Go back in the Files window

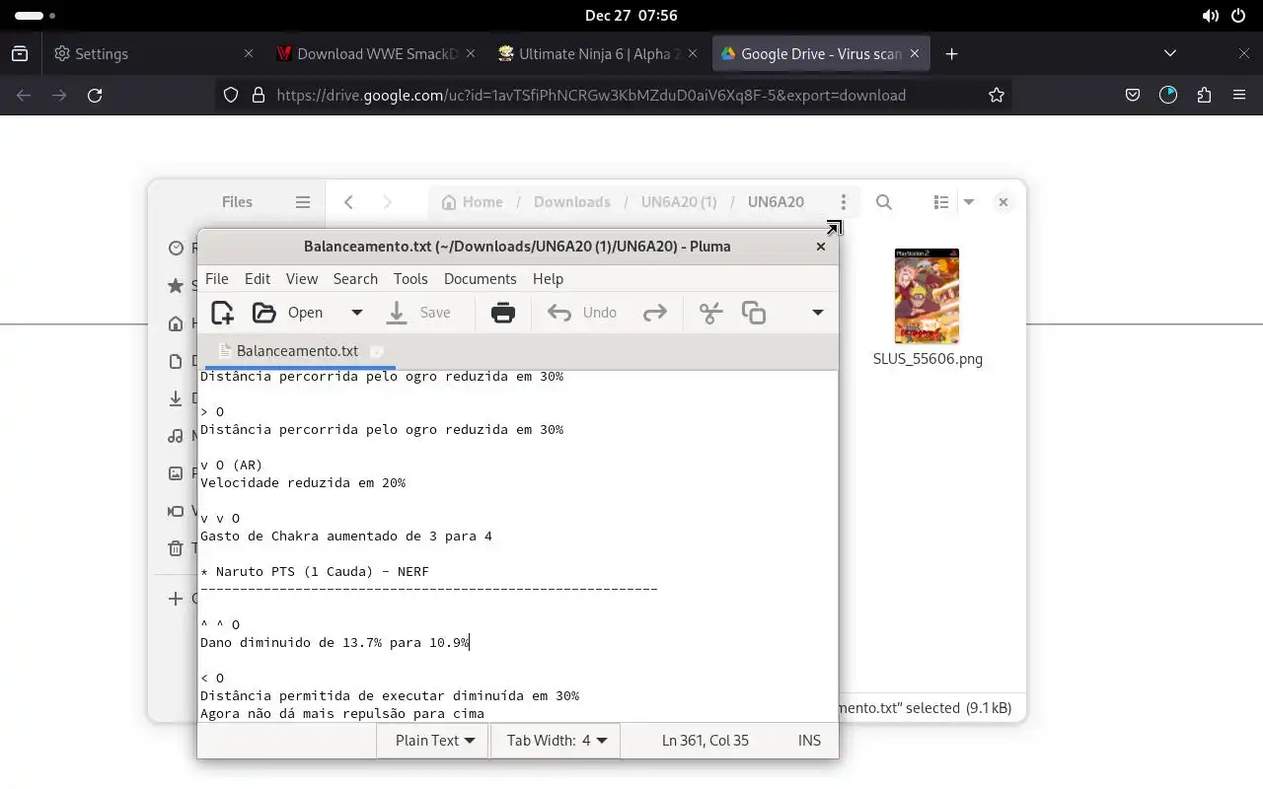348,202
